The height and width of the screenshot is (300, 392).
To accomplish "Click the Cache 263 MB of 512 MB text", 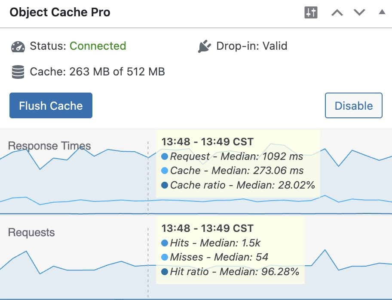I will coord(97,72).
